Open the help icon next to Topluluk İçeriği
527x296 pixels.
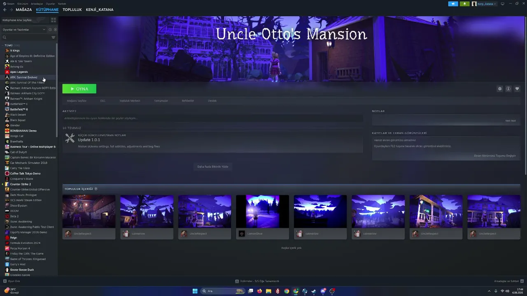point(96,189)
